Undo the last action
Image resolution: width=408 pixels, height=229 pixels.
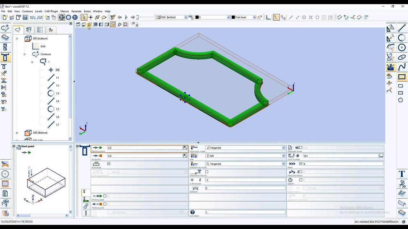33,17
